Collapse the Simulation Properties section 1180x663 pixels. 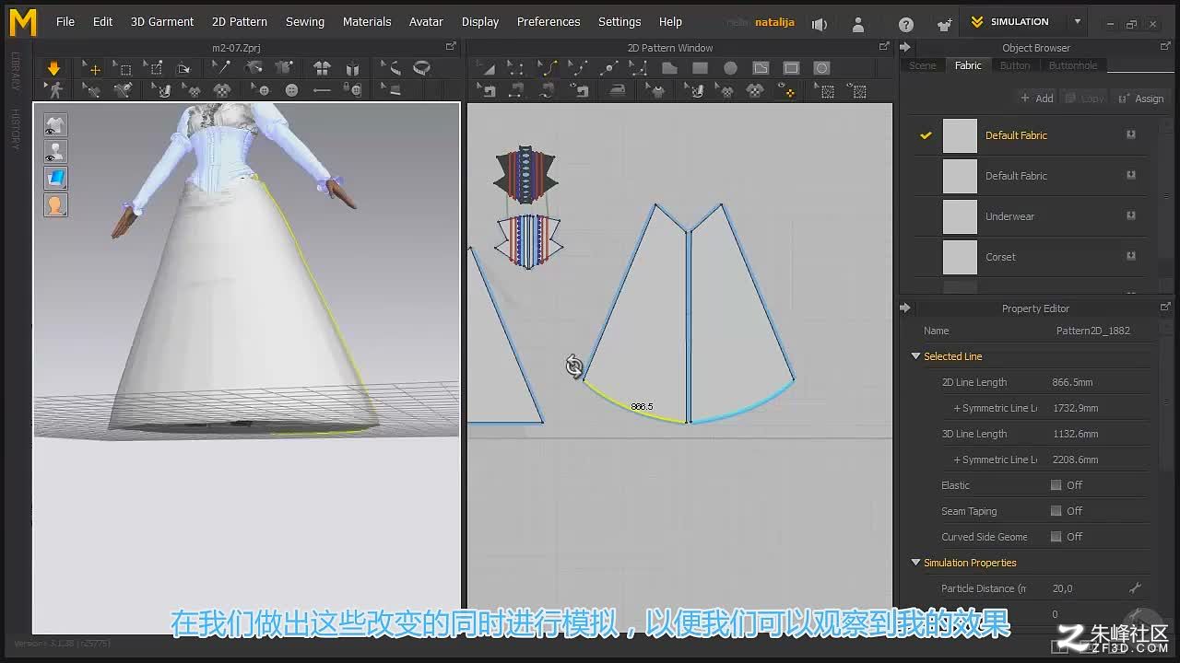915,563
